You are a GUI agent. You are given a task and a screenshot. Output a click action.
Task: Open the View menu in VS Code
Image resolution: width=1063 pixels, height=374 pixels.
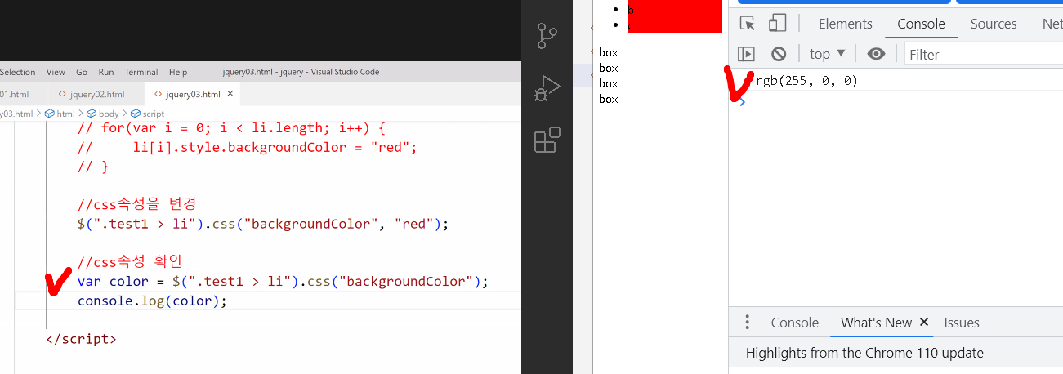click(56, 72)
